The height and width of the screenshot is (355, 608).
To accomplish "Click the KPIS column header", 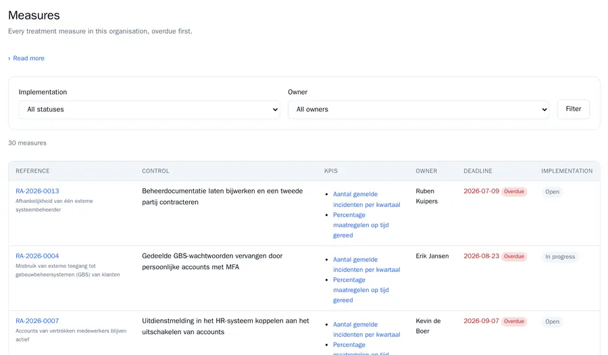I will pos(331,171).
